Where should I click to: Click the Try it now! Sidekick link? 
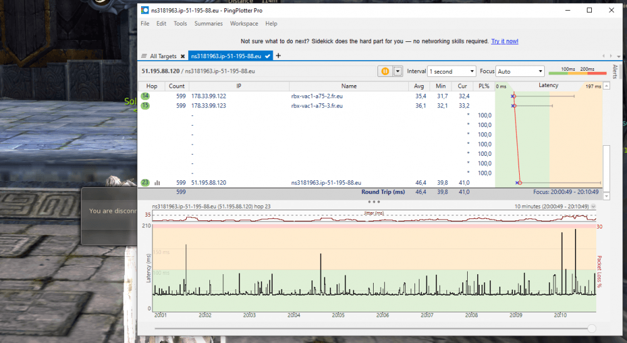tap(505, 41)
